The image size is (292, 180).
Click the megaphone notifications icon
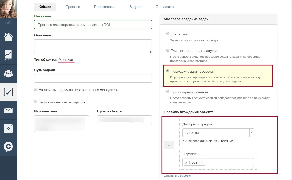coord(8,23)
